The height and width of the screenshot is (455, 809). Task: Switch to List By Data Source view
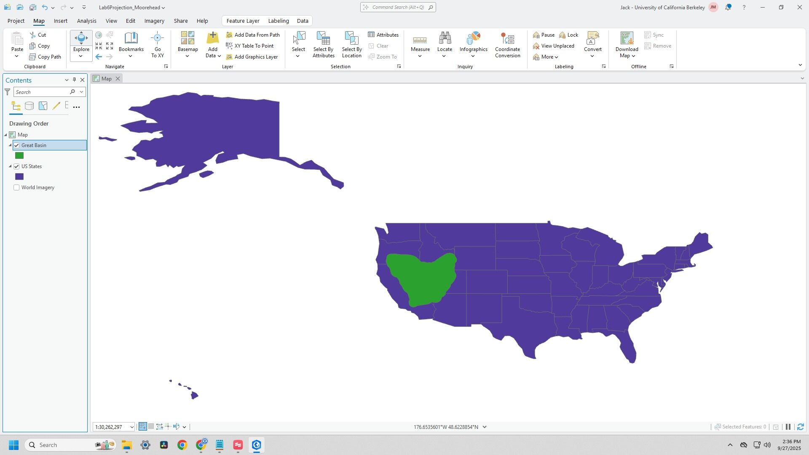[x=29, y=106]
